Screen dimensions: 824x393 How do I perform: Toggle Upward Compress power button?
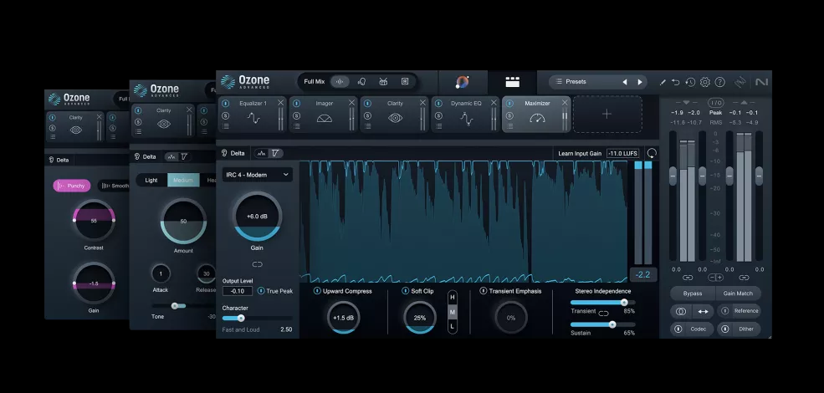point(317,291)
